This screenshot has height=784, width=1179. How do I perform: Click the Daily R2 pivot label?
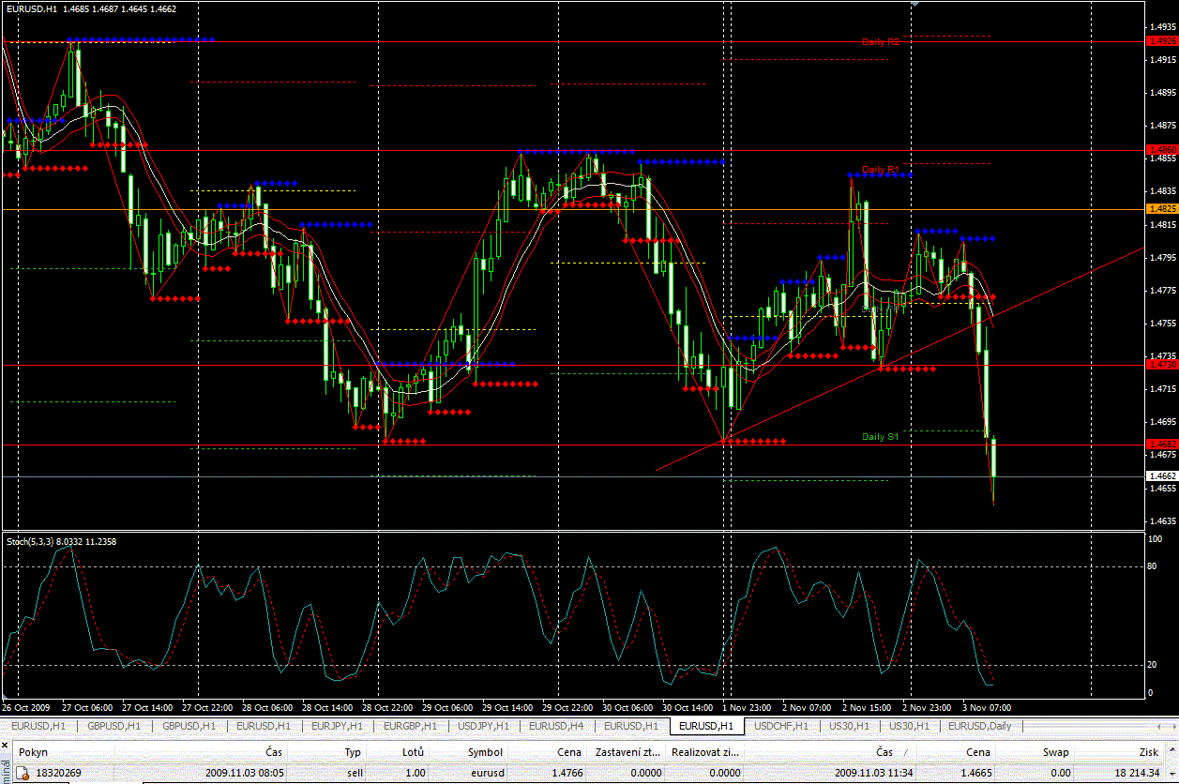tap(881, 42)
